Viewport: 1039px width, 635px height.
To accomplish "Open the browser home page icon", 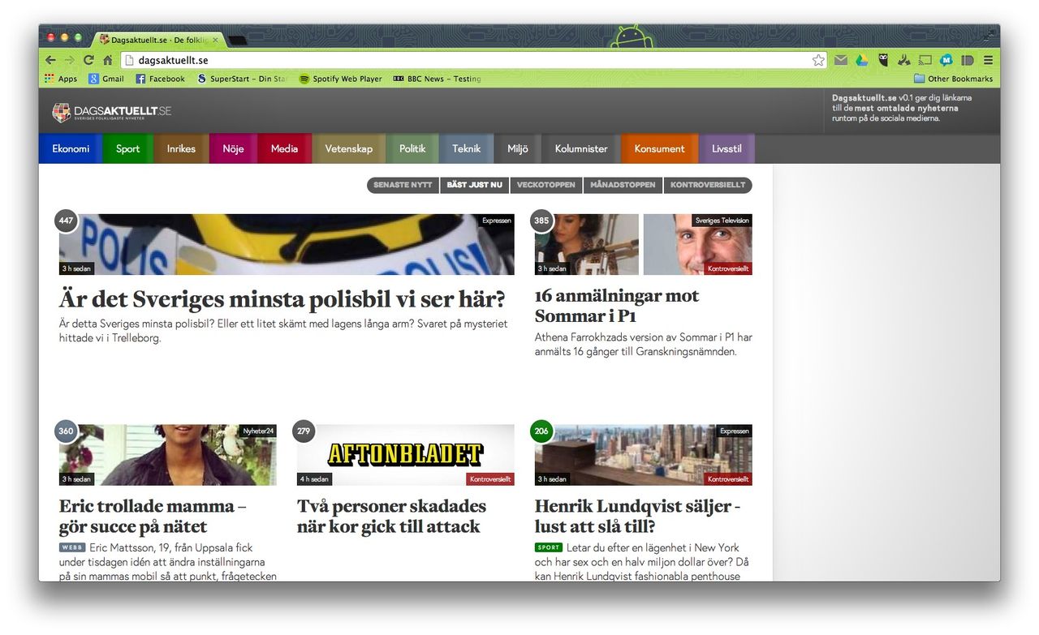I will pyautogui.click(x=107, y=60).
